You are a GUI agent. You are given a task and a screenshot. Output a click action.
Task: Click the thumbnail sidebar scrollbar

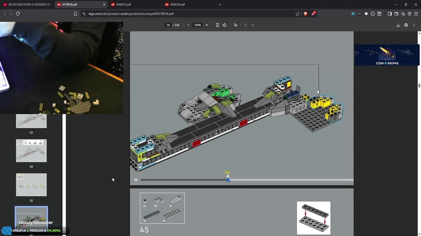[x=64, y=175]
